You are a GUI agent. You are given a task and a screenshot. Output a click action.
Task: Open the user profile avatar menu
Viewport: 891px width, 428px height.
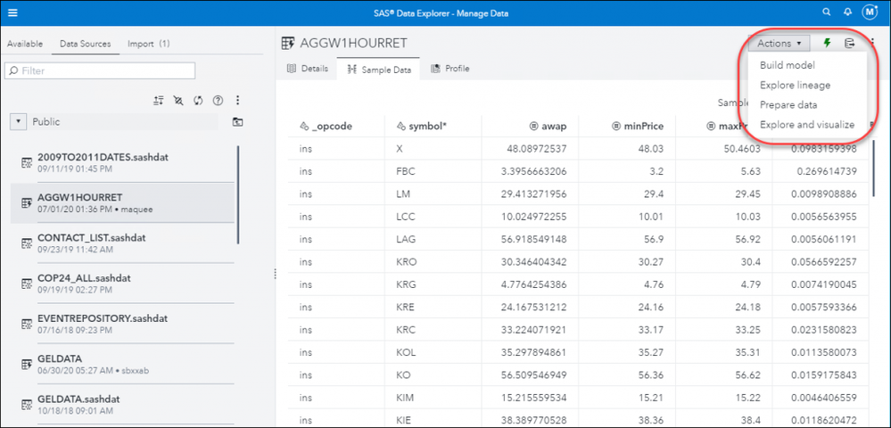(870, 12)
